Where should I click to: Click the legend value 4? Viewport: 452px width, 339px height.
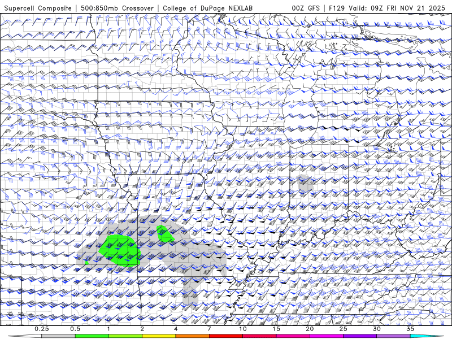point(176,329)
